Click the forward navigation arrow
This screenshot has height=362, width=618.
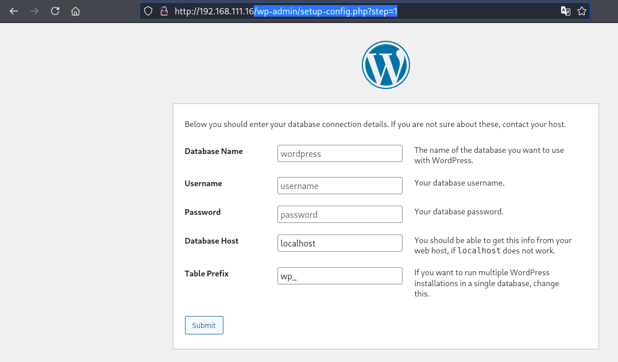[34, 11]
